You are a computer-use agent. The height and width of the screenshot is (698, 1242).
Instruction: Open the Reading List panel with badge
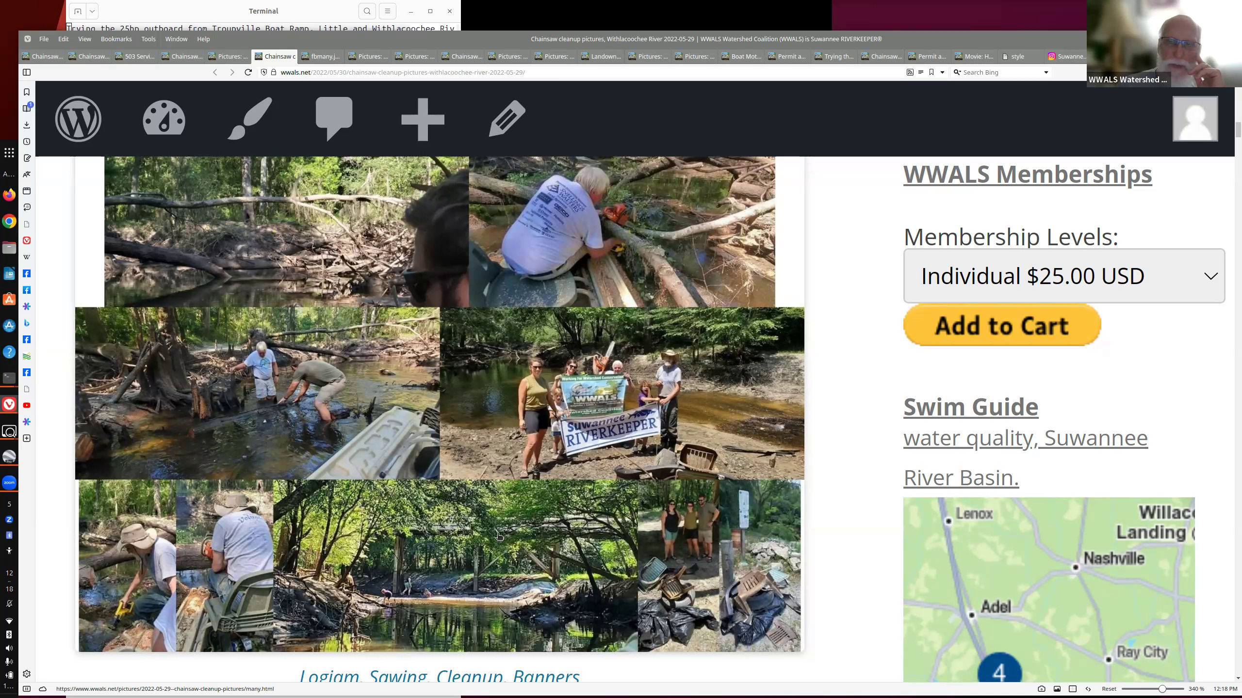coord(27,108)
